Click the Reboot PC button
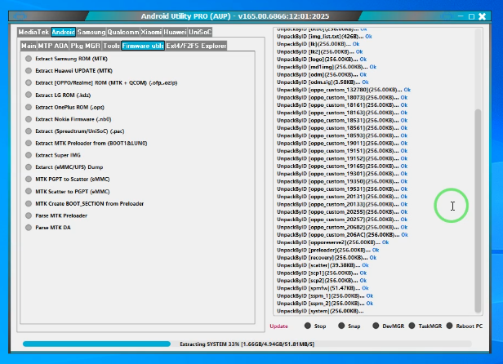Viewport: 503px width, 364px height. coord(464,326)
